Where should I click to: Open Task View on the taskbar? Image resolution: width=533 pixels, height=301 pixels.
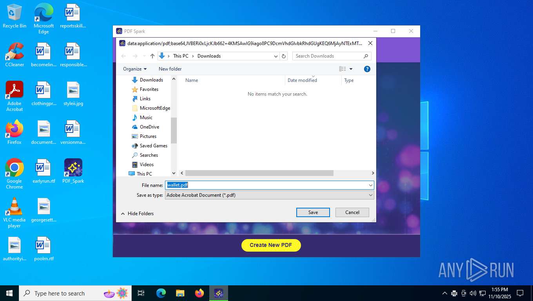click(x=141, y=293)
